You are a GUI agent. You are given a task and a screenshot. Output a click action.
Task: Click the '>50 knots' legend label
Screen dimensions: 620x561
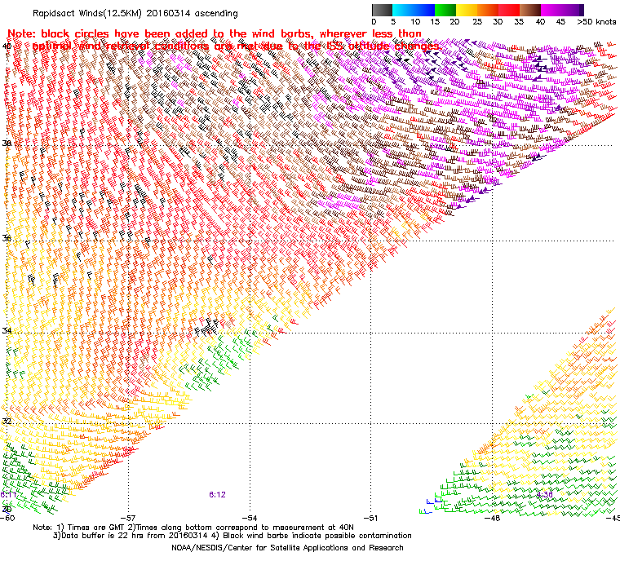(x=596, y=22)
